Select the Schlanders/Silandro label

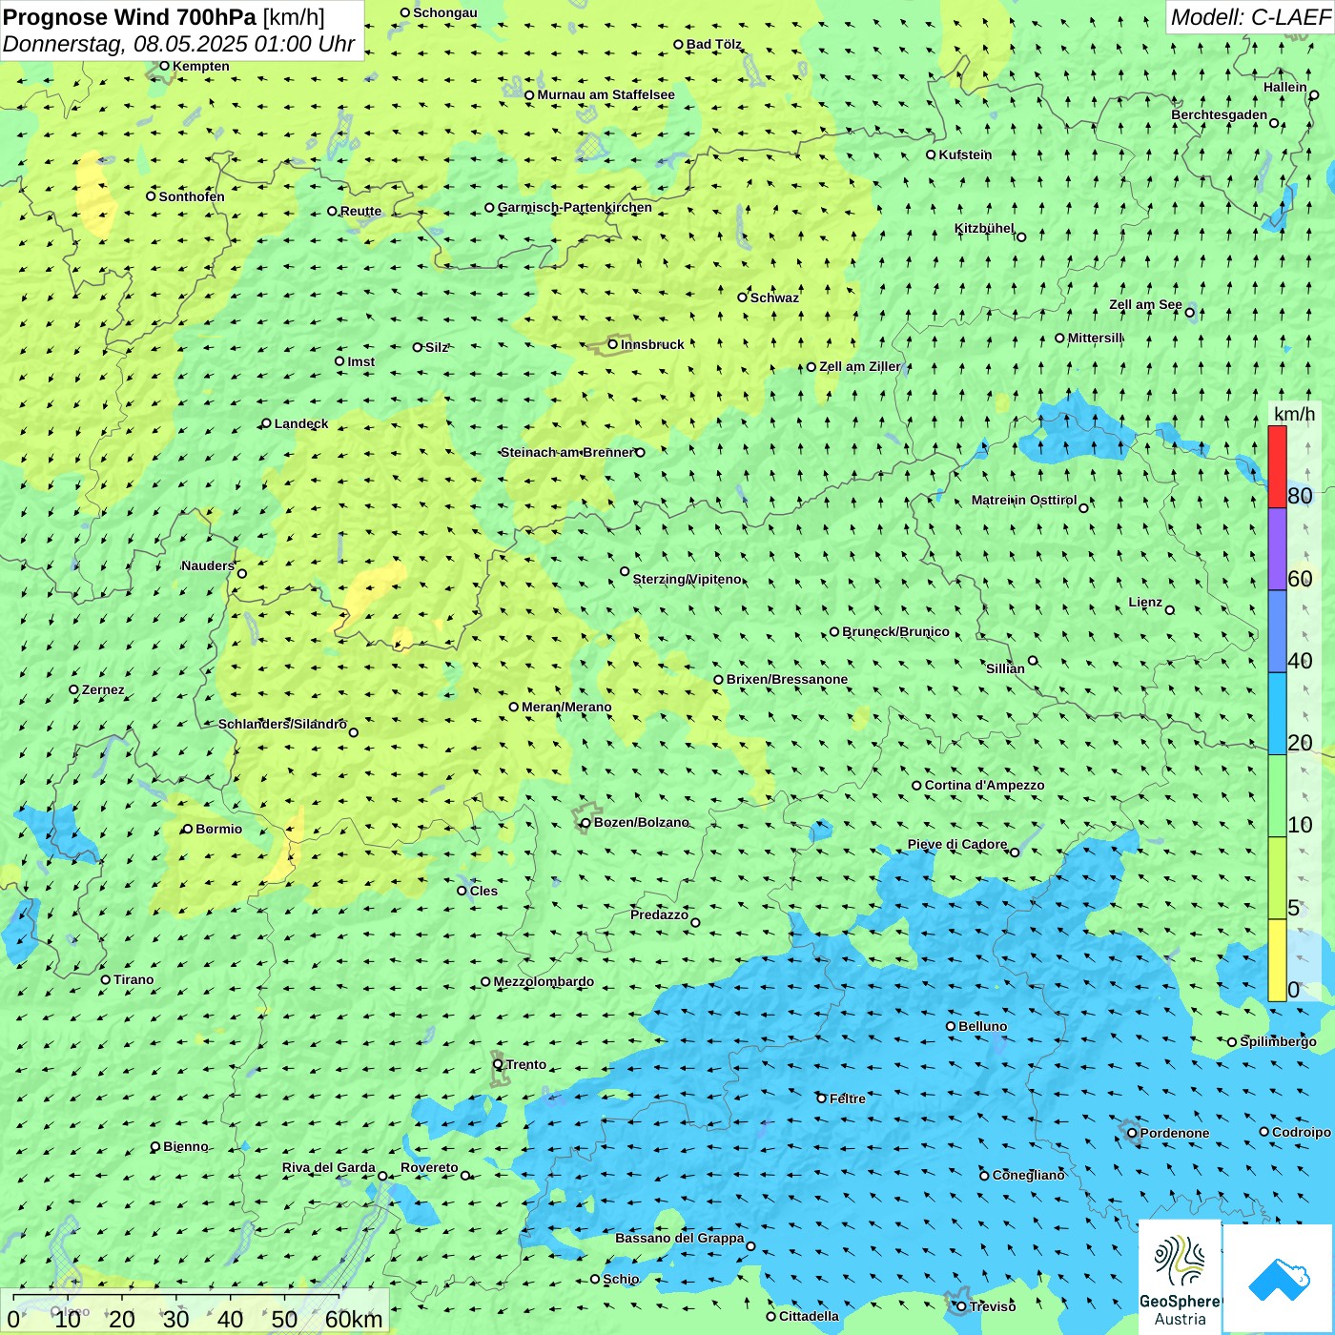282,724
